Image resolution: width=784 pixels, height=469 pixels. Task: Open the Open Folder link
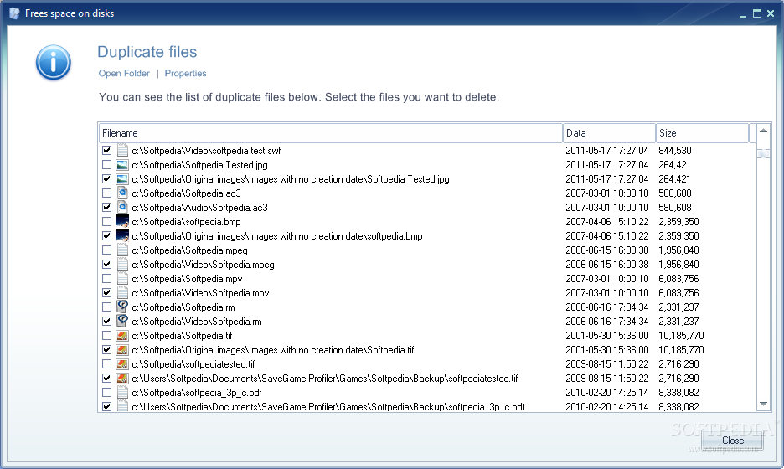124,73
